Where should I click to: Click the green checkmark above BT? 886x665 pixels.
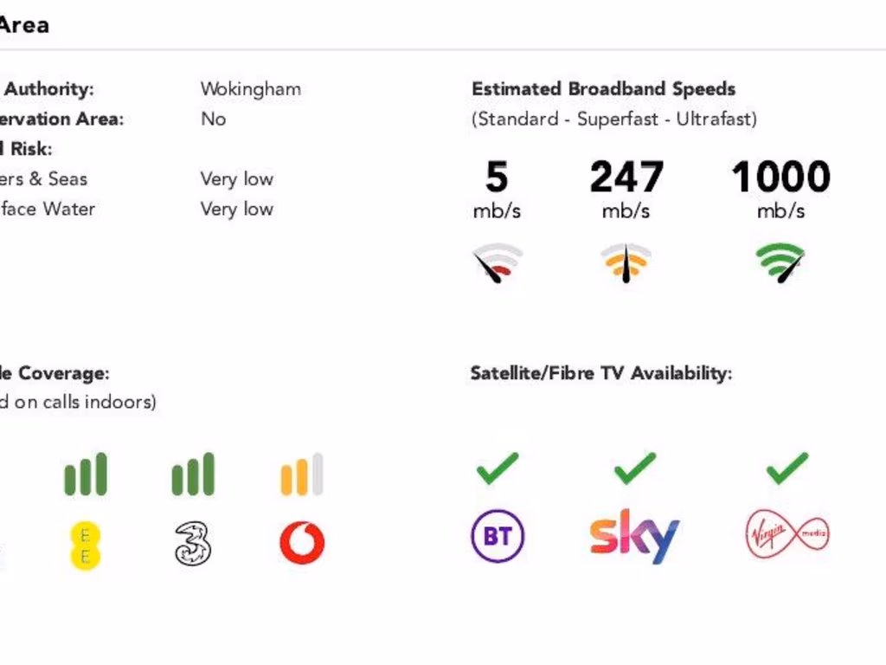coord(498,468)
